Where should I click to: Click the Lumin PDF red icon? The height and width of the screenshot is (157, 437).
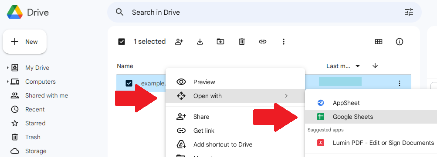321,143
